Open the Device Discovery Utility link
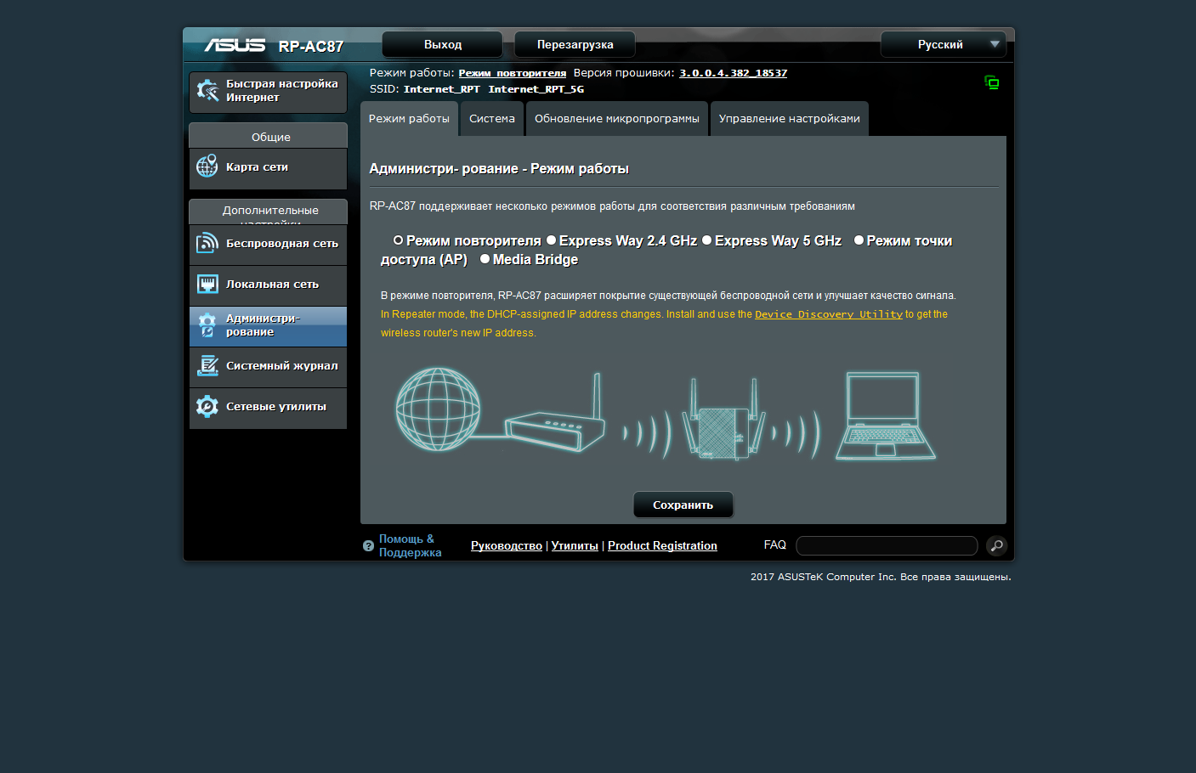 (829, 314)
